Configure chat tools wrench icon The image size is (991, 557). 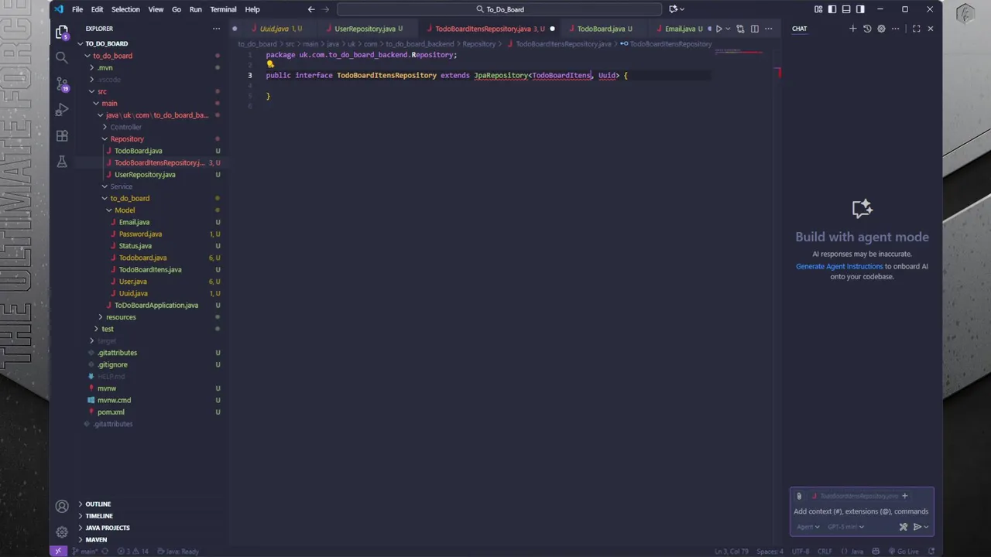coord(903,527)
